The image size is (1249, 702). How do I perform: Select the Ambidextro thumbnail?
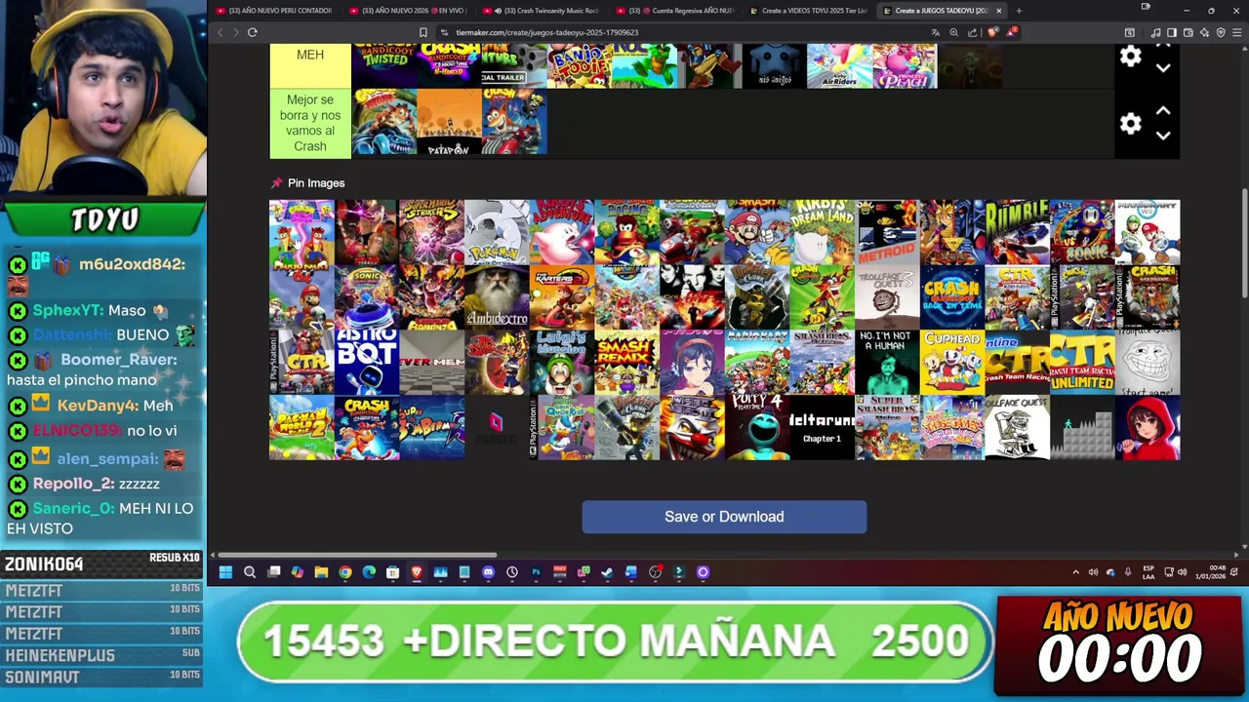coord(497,297)
